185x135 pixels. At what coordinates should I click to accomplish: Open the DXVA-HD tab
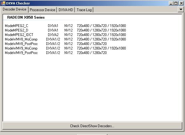(66, 10)
